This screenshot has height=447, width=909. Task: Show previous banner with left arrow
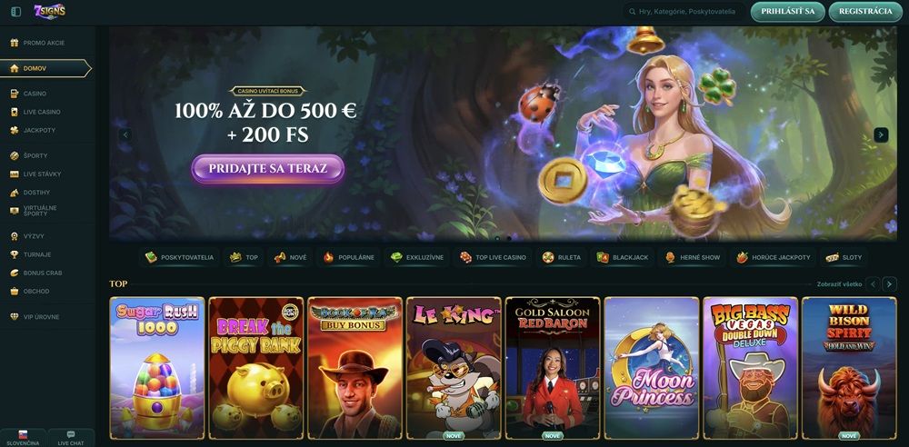125,135
